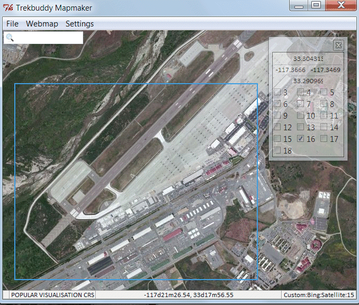Enable zoom level 17 checkbox
Screen dimensions: 359x305
[x=323, y=139]
